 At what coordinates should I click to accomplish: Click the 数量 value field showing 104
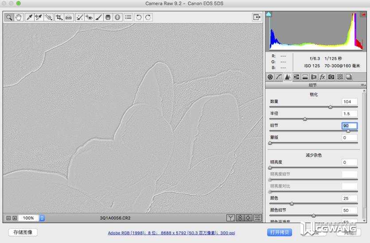(350, 102)
